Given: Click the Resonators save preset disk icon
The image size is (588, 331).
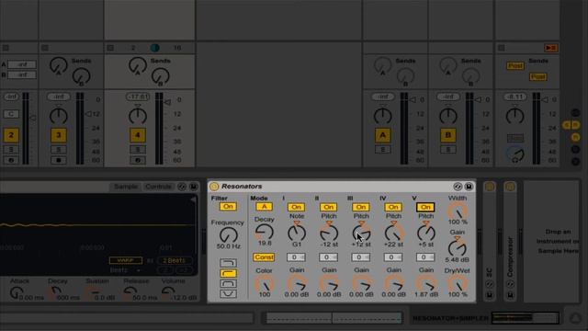Looking at the screenshot, I should click(469, 187).
